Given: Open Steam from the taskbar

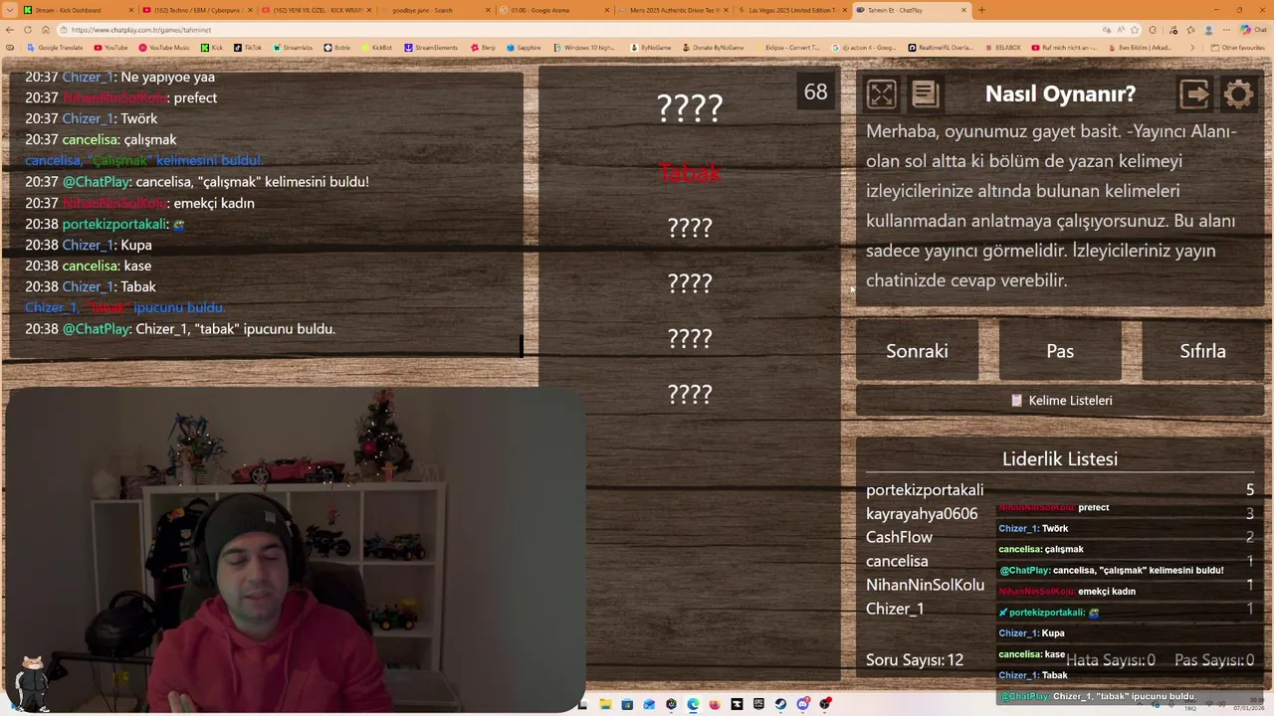Looking at the screenshot, I should click(780, 704).
